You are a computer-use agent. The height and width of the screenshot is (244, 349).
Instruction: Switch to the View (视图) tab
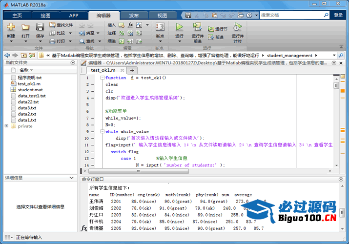(162, 15)
